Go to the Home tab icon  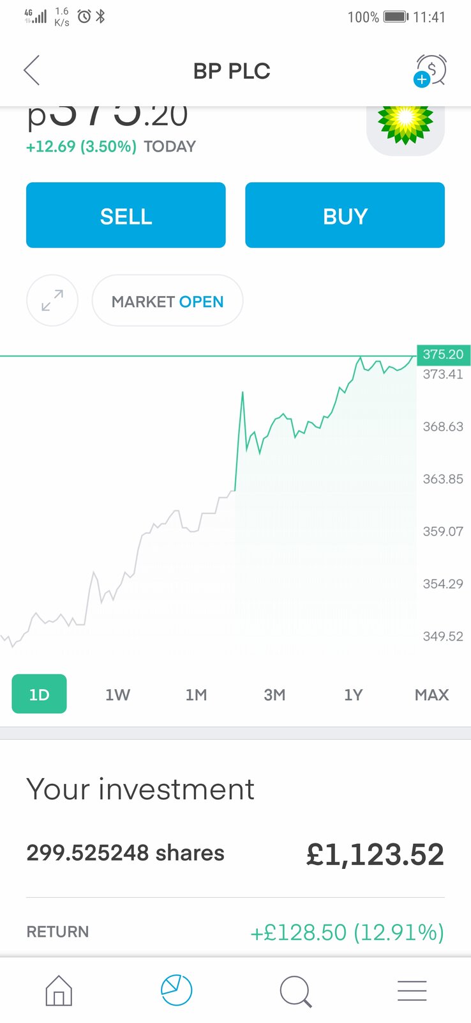(x=59, y=990)
